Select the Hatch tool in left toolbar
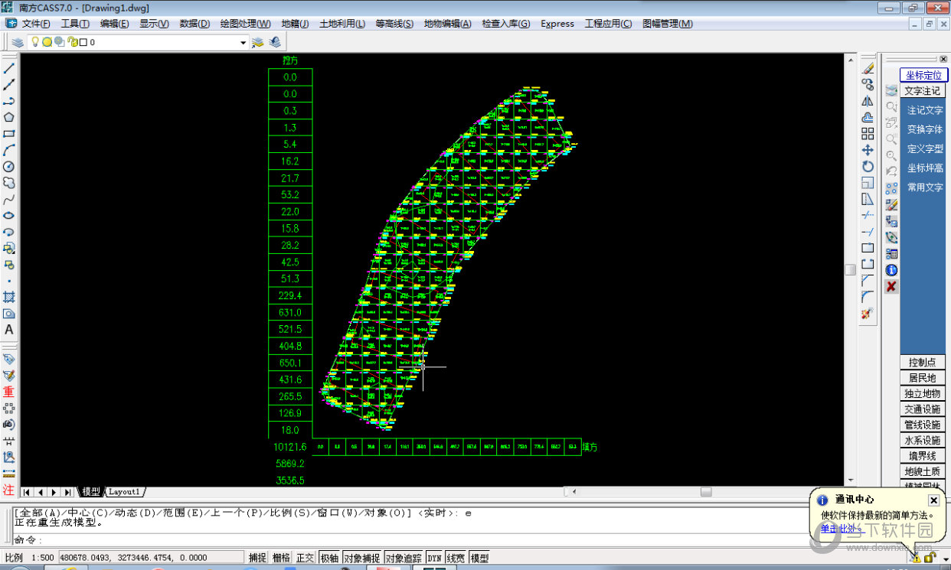 (9, 297)
